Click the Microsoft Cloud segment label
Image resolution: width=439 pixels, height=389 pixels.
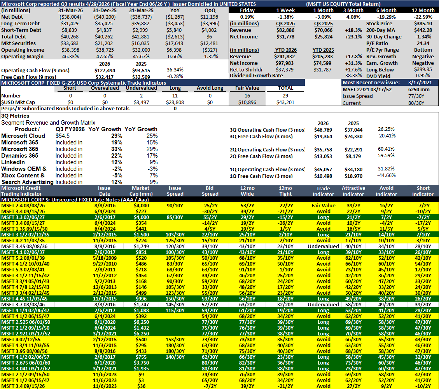[x=23, y=136]
